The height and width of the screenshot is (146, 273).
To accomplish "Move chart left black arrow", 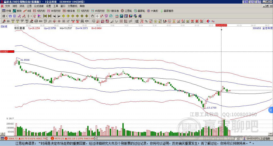I will pos(54,16).
